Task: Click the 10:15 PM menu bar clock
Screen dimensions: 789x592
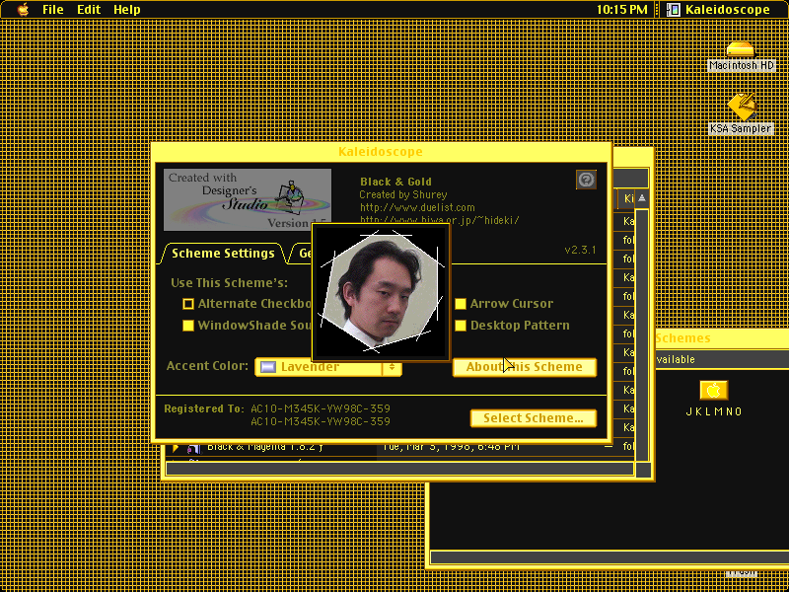Action: pyautogui.click(x=622, y=9)
